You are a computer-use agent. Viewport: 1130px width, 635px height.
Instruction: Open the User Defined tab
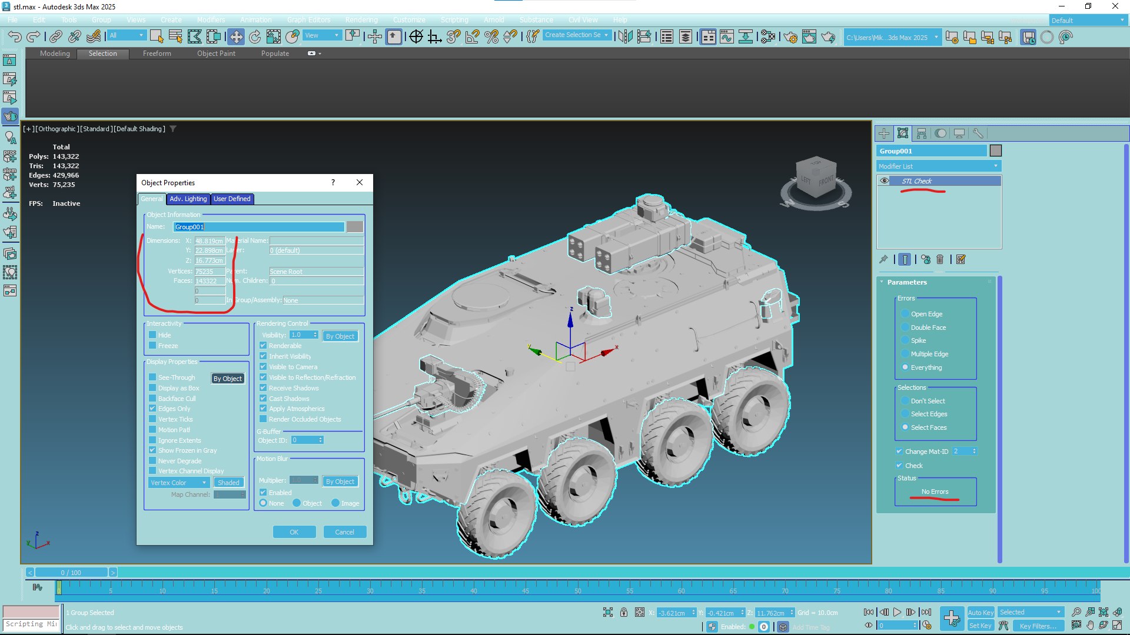coord(232,199)
